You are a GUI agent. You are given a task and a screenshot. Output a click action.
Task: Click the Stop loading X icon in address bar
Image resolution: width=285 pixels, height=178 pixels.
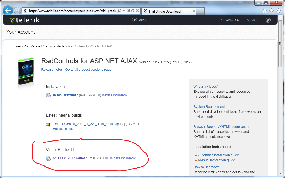[137, 11]
